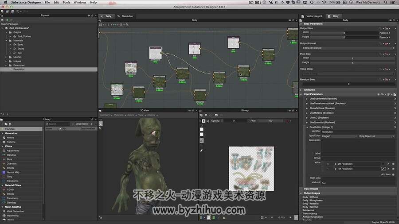399x224 pixels.
Task: Delete the UseMetallic input parameter
Action: point(395,113)
